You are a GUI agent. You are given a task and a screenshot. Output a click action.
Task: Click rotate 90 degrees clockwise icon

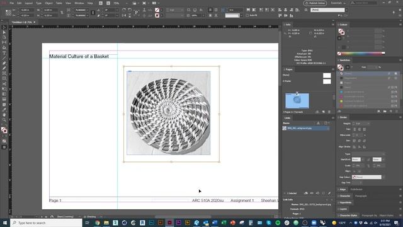click(x=124, y=10)
